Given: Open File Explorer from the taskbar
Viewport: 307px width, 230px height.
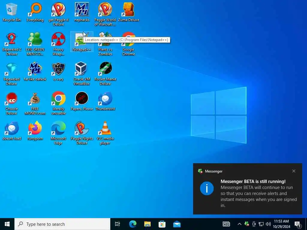Looking at the screenshot, I should (x=148, y=224).
